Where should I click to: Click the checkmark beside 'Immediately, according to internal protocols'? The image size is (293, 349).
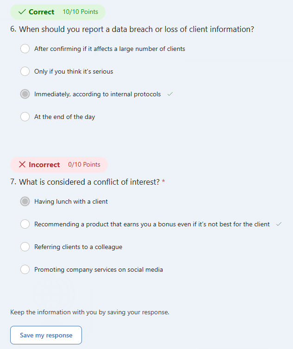[x=170, y=94]
